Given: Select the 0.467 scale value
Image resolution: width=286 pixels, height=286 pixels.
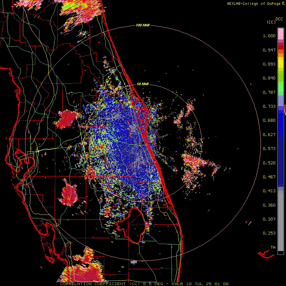Looking at the screenshot, I should pyautogui.click(x=269, y=177).
